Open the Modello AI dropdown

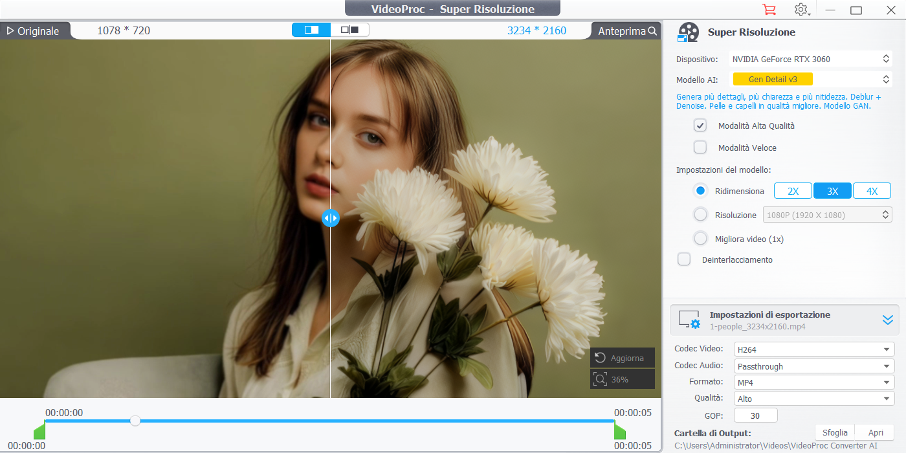[x=810, y=80]
